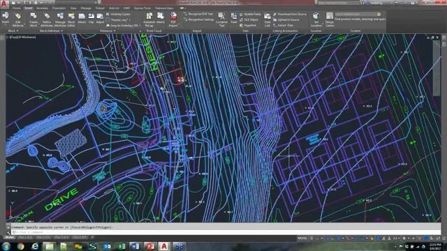447x251 pixels.
Task: Open Word from the Windows taskbar
Action: coord(135,246)
